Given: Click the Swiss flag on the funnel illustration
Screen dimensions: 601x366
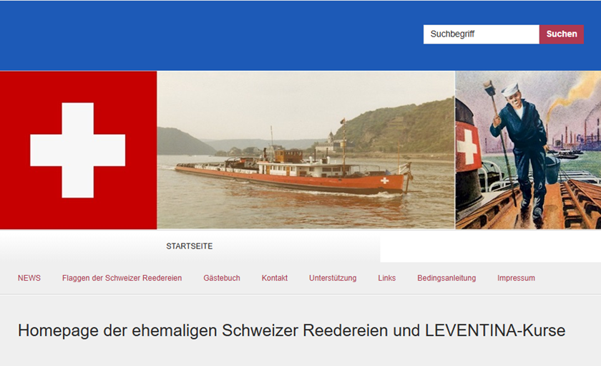Looking at the screenshot, I should (x=468, y=149).
